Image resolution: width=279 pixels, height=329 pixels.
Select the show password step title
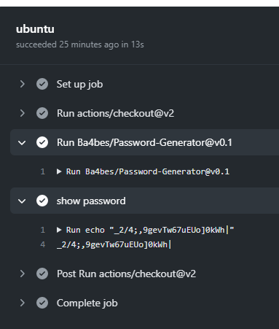[x=91, y=201]
